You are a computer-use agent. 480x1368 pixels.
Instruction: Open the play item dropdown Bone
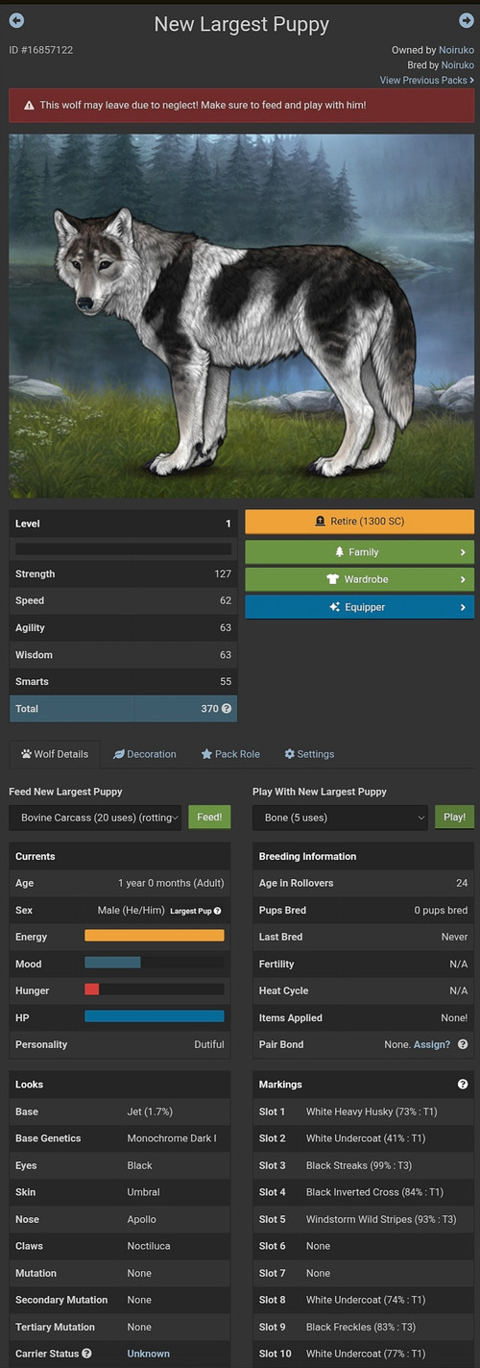point(340,818)
